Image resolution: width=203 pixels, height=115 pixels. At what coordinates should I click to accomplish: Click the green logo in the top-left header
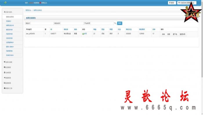tap(5, 3)
